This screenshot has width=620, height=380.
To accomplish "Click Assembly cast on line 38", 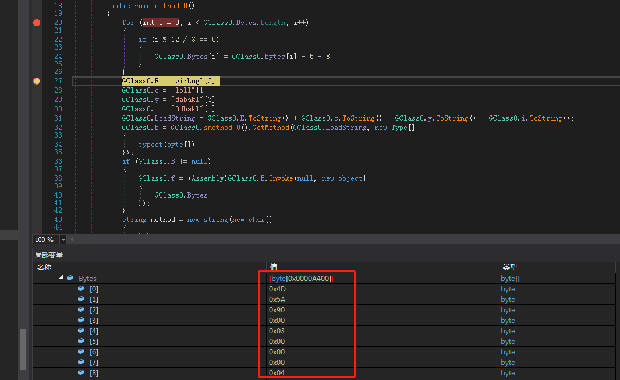I will [x=208, y=178].
